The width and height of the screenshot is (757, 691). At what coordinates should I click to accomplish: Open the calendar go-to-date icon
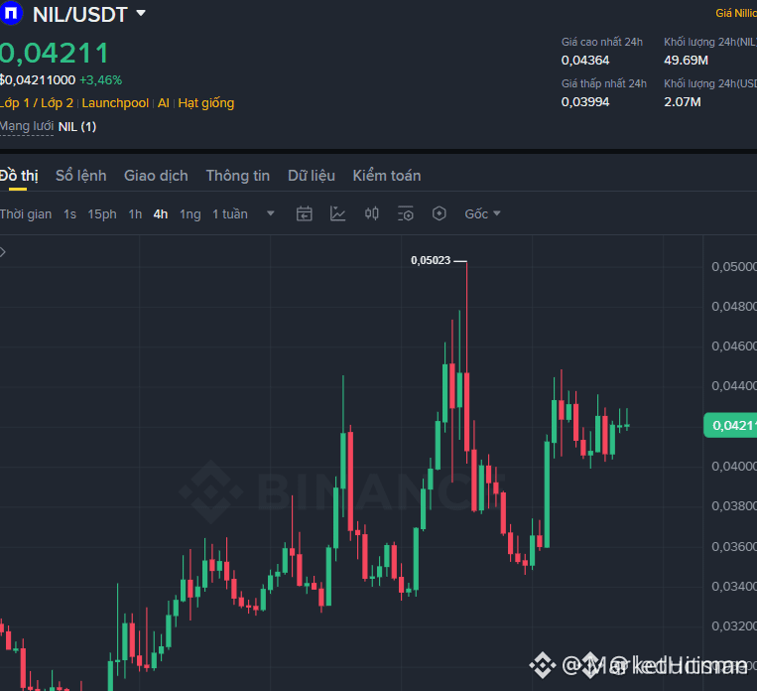305,213
